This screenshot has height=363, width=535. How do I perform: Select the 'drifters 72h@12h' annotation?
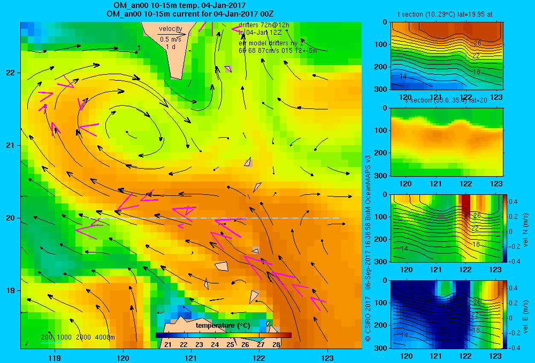(264, 25)
